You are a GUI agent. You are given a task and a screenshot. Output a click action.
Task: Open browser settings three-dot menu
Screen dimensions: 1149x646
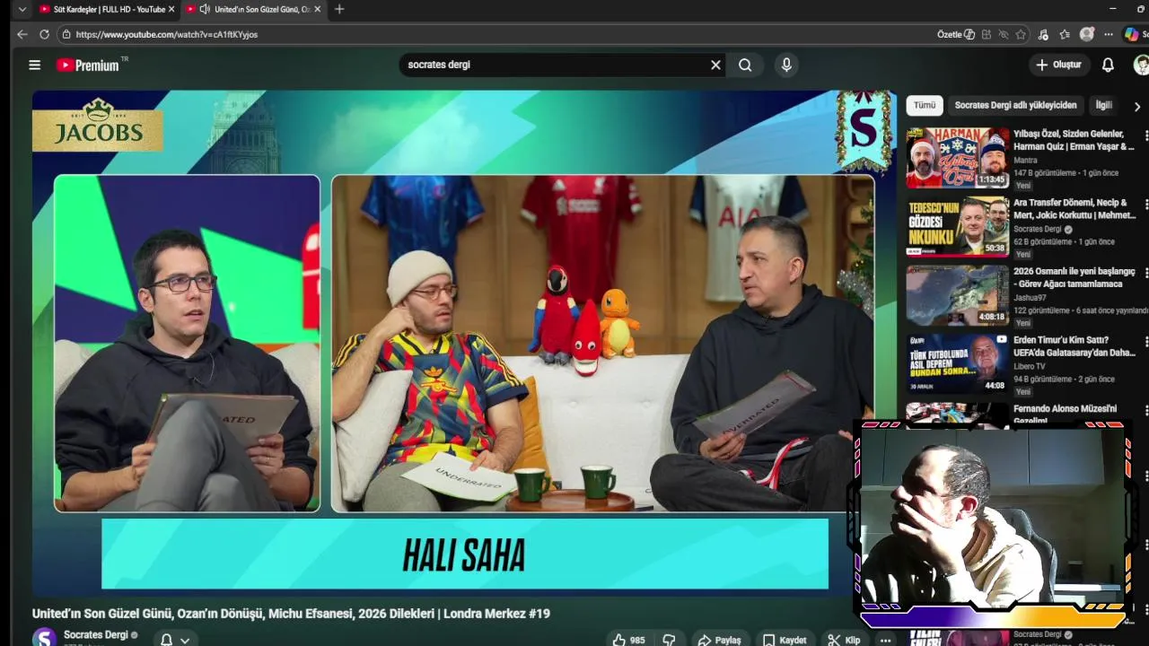pyautogui.click(x=1109, y=34)
